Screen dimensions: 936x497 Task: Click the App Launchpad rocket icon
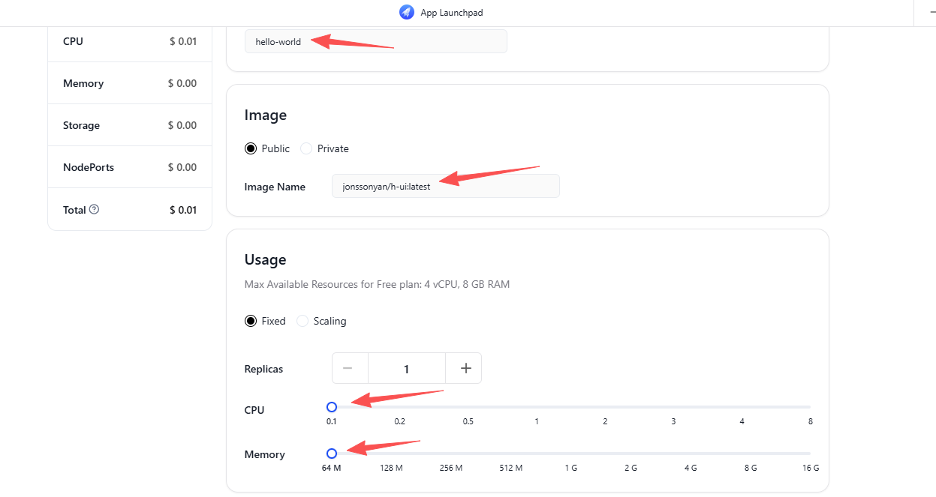click(407, 13)
